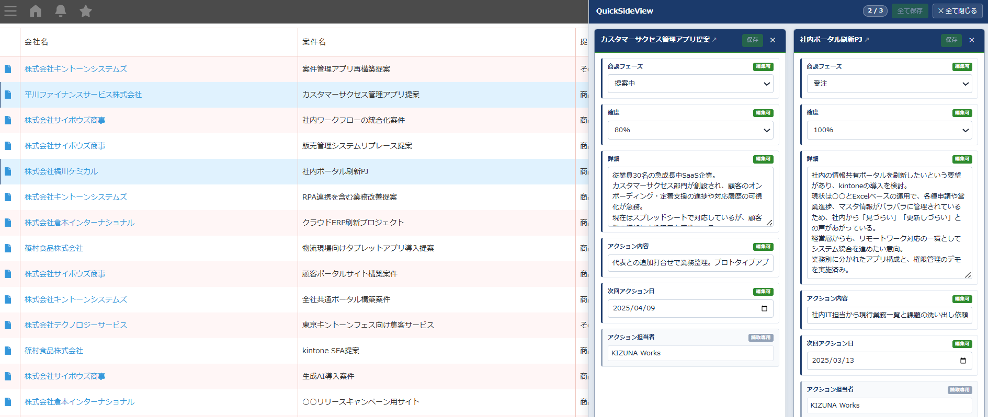988x417 pixels.
Task: Open record icon for 物流現場向けタブレットアプリ導入提案 row
Action: 8,248
